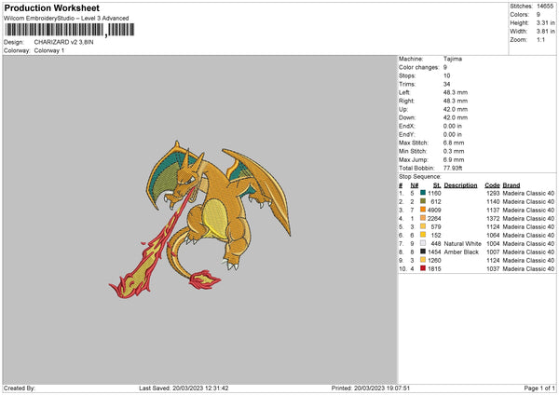Screen dimensions: 559x395
Task: Click the Min Stitch value 0.3 mm
Action: click(x=454, y=151)
